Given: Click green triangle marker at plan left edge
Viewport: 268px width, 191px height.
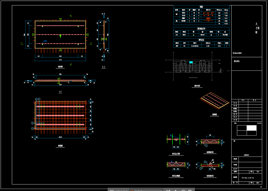Looking at the screenshot, I should 33,35.
